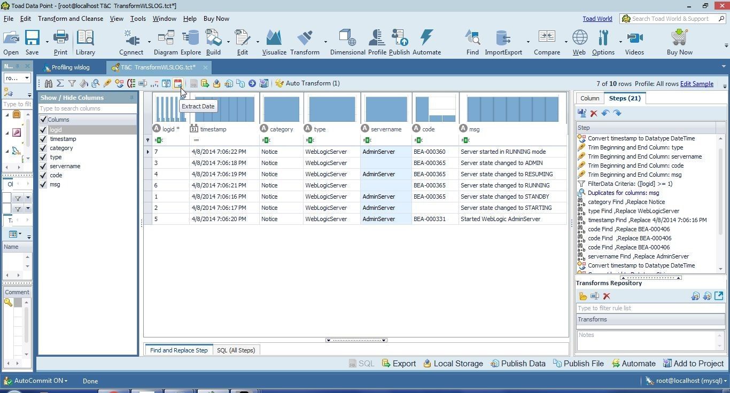This screenshot has height=393, width=730.
Task: Open the tab list dropdown arrow at tab bar right
Action: pyautogui.click(x=724, y=67)
